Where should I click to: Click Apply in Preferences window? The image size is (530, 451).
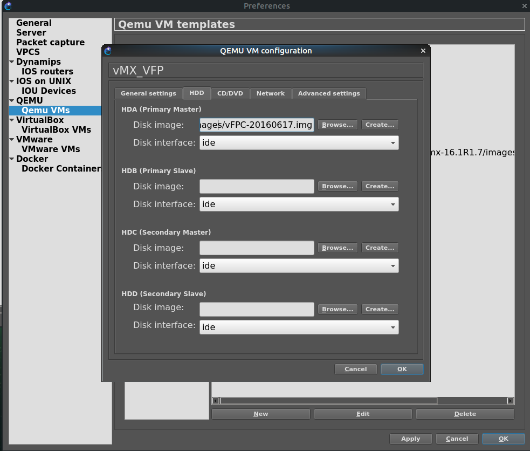click(410, 439)
